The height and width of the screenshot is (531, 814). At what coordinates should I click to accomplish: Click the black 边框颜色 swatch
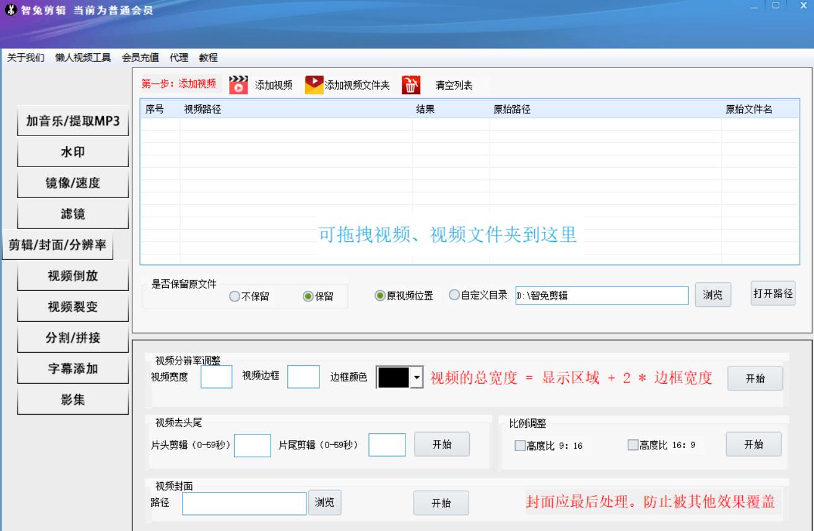(394, 378)
